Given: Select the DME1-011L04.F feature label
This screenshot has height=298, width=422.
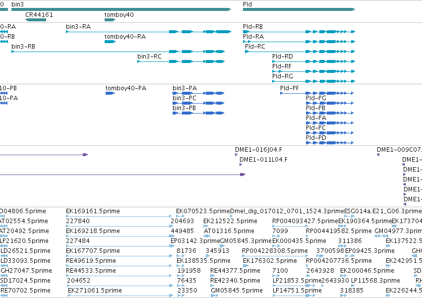Looking at the screenshot, I should coord(263,160).
